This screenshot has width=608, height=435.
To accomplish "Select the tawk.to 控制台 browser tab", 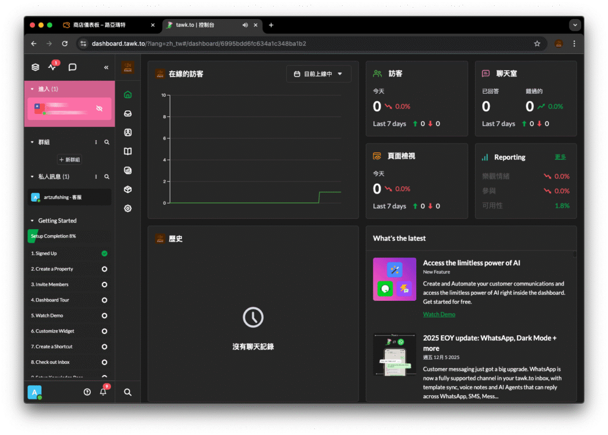I will (202, 25).
